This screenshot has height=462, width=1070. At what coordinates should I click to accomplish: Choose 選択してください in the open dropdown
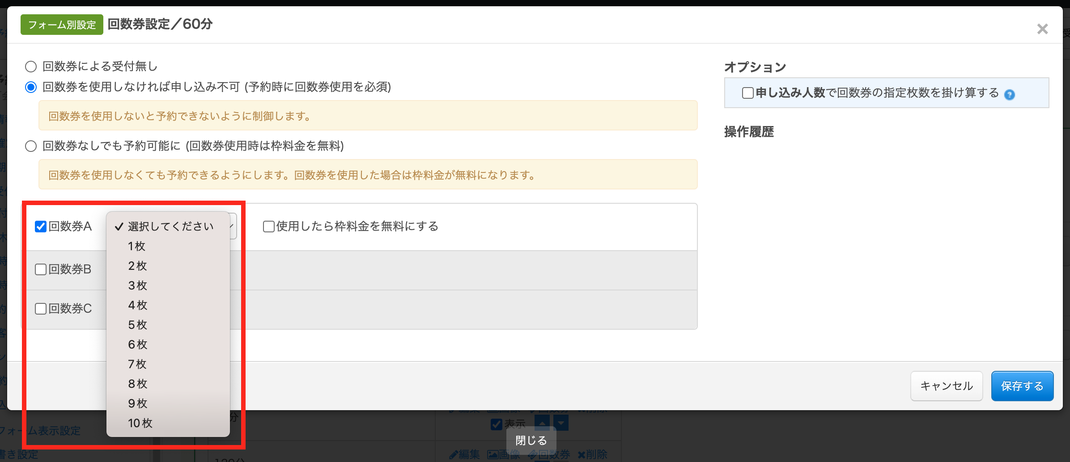170,227
